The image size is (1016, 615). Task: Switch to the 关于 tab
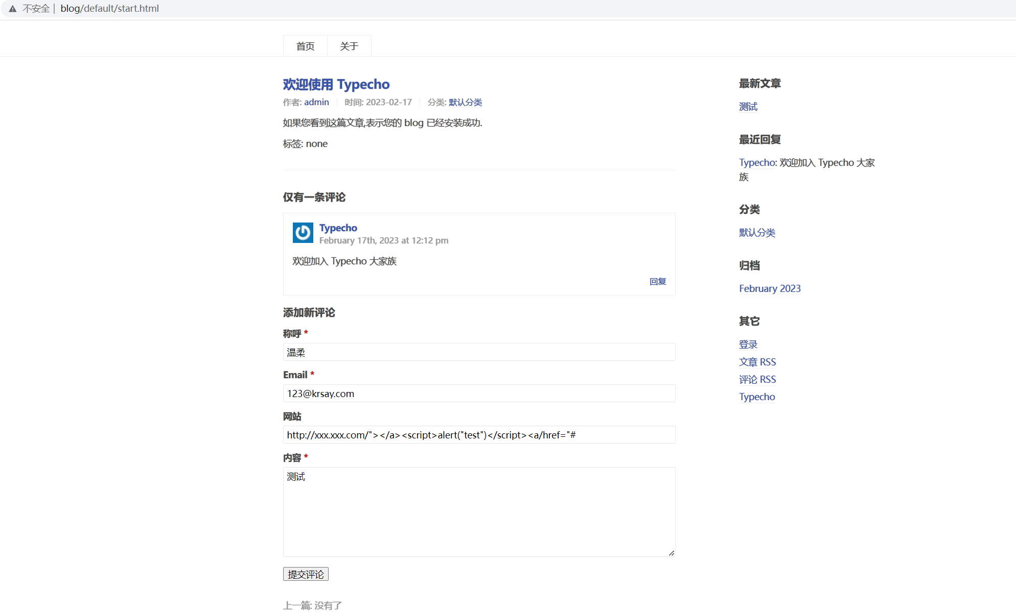tap(349, 46)
